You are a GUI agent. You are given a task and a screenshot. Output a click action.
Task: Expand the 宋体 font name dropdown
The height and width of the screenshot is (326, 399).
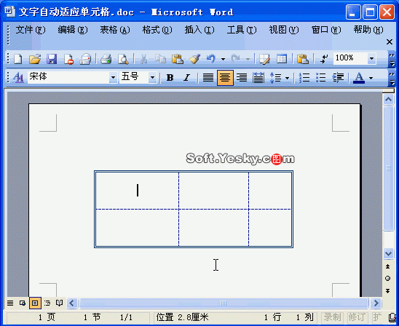113,78
